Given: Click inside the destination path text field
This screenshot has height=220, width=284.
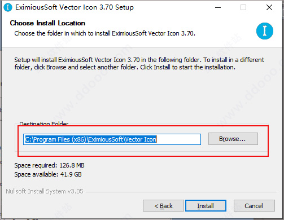Looking at the screenshot, I should pyautogui.click(x=112, y=139).
